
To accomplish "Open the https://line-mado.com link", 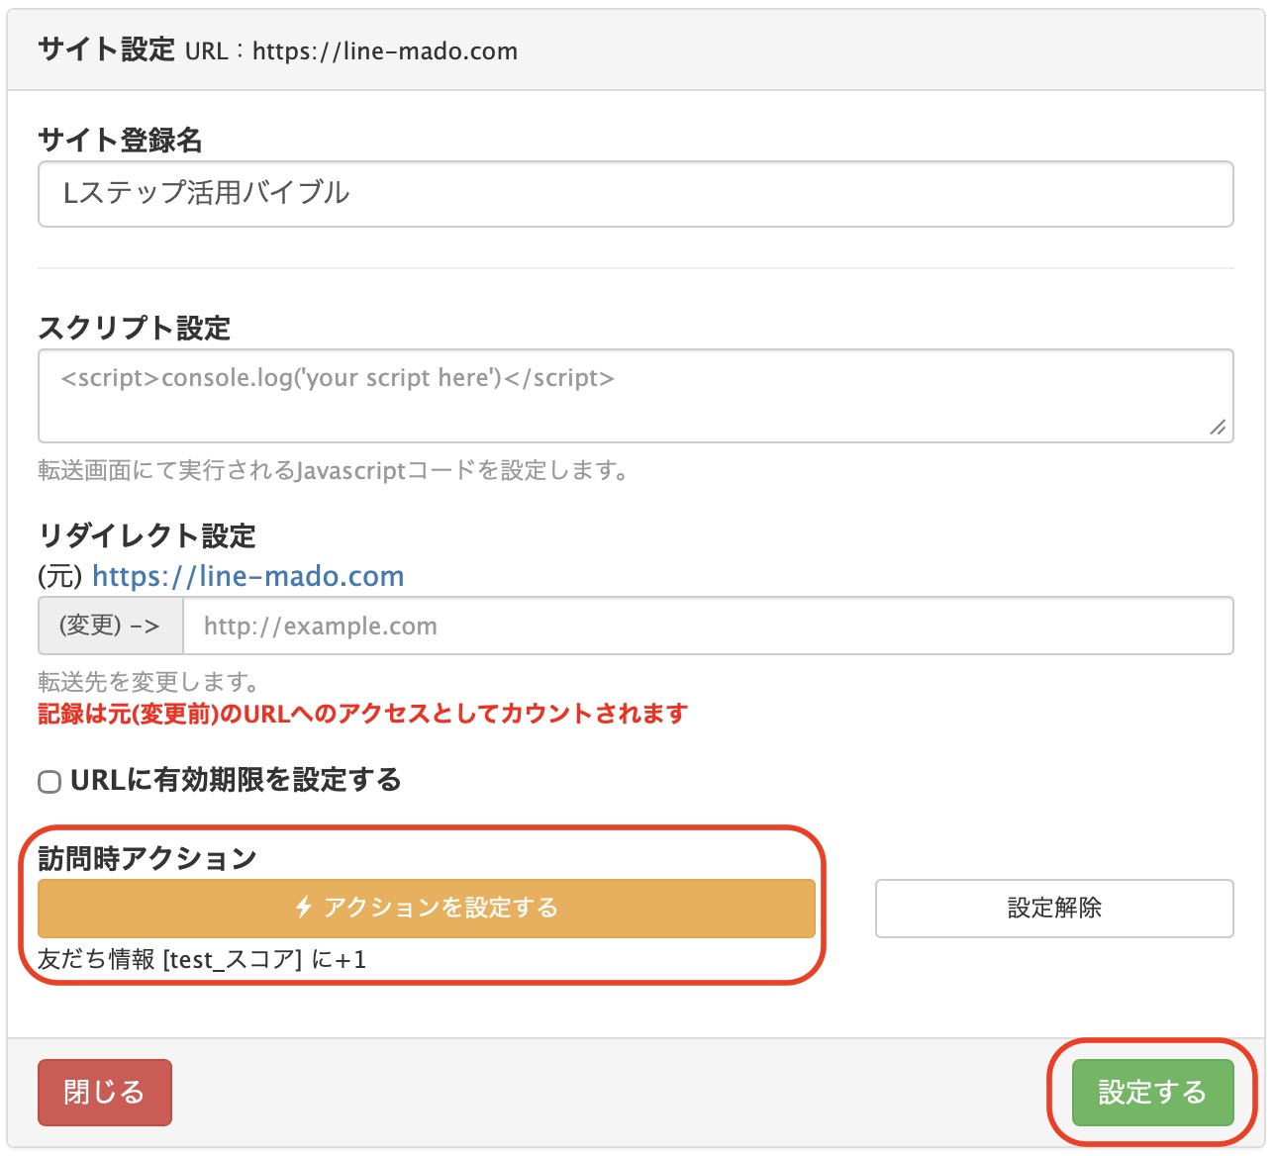I will pyautogui.click(x=245, y=576).
